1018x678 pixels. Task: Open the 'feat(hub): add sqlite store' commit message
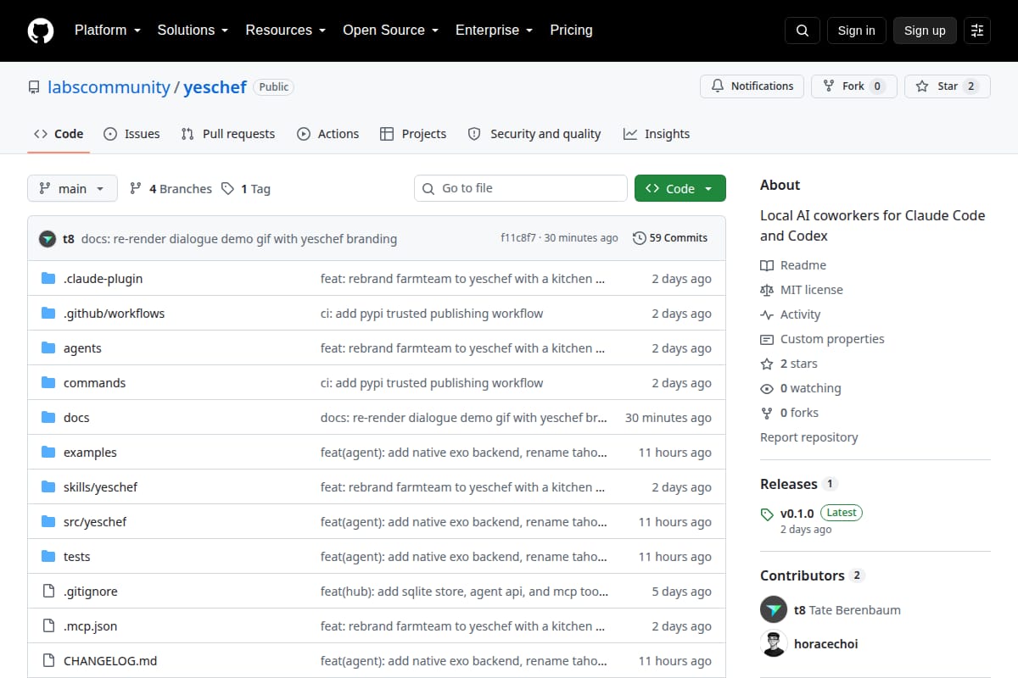(463, 592)
